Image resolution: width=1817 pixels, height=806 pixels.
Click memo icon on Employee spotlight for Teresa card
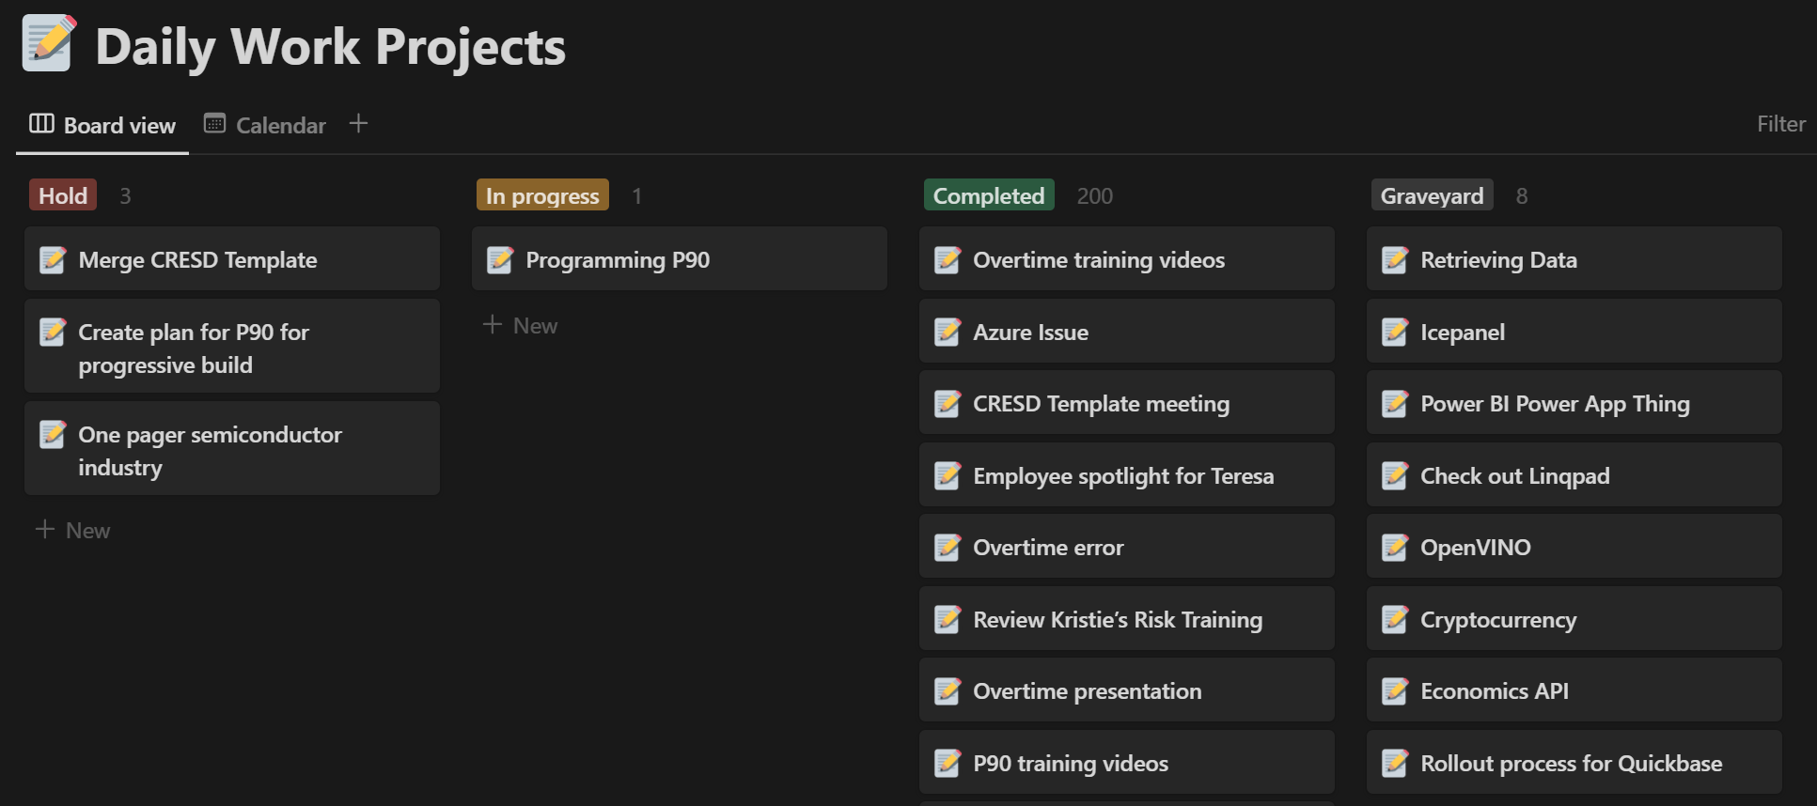click(x=948, y=475)
